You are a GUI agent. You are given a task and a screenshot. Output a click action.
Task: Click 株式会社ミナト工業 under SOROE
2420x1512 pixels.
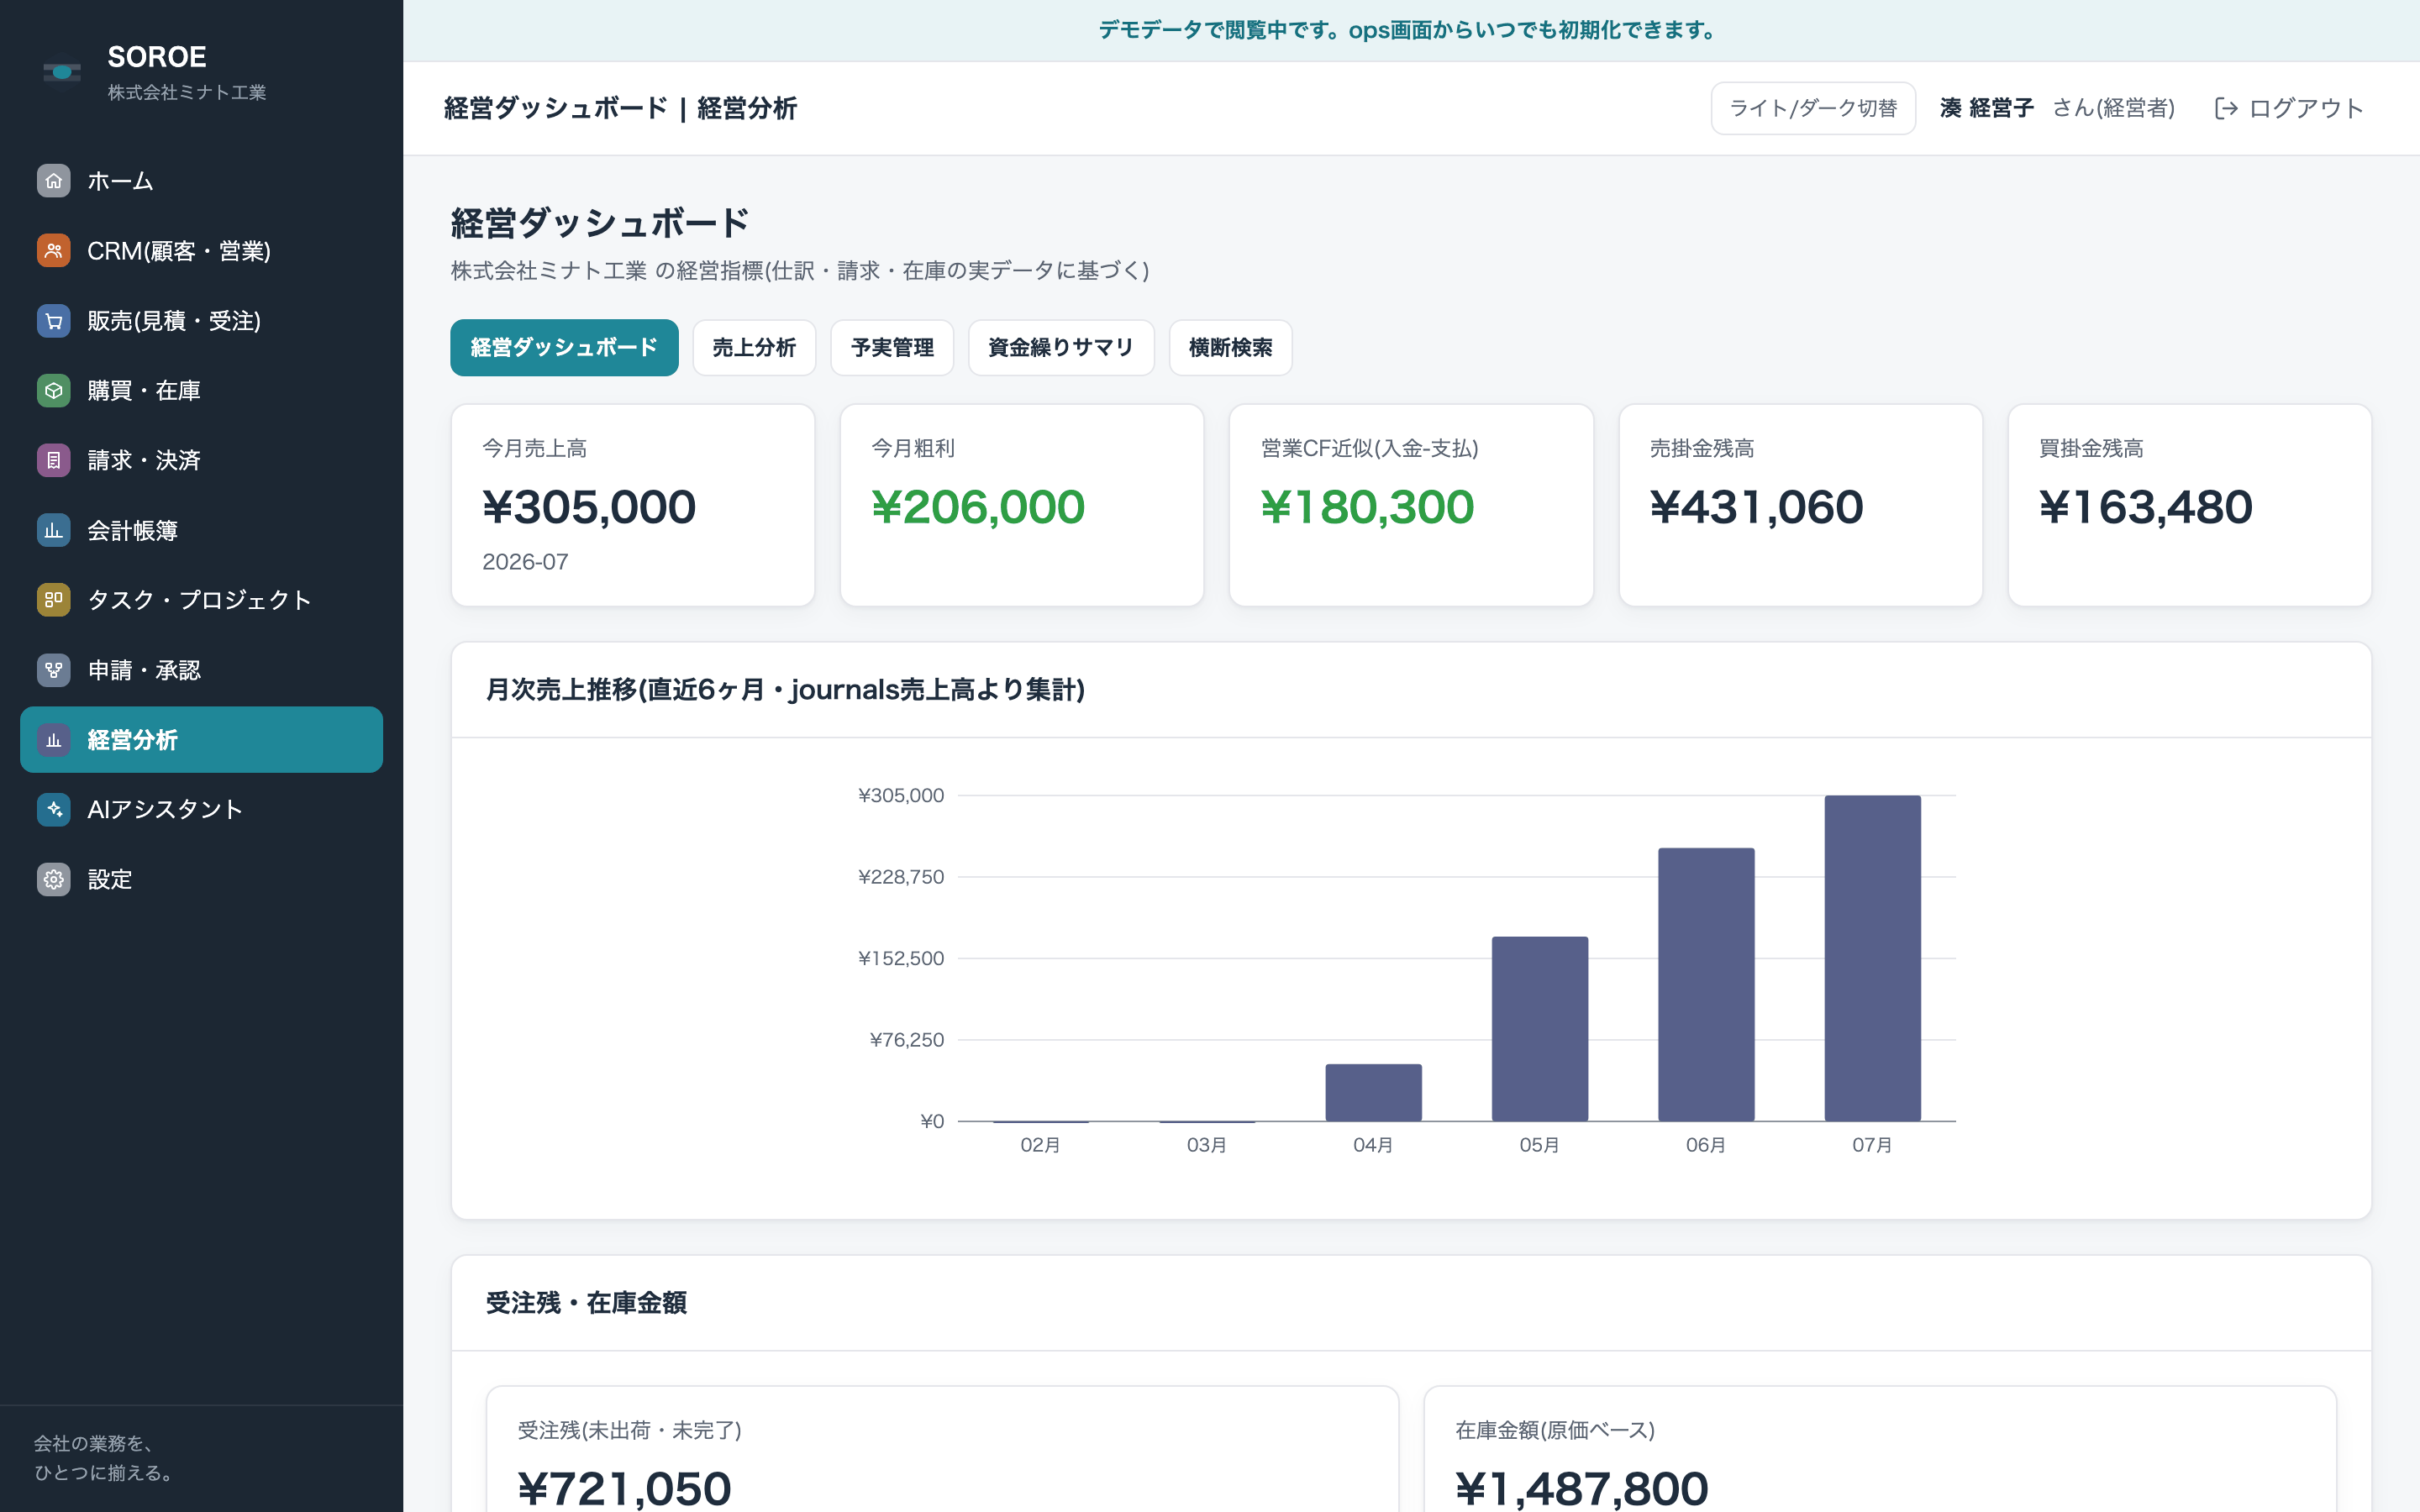(x=187, y=92)
